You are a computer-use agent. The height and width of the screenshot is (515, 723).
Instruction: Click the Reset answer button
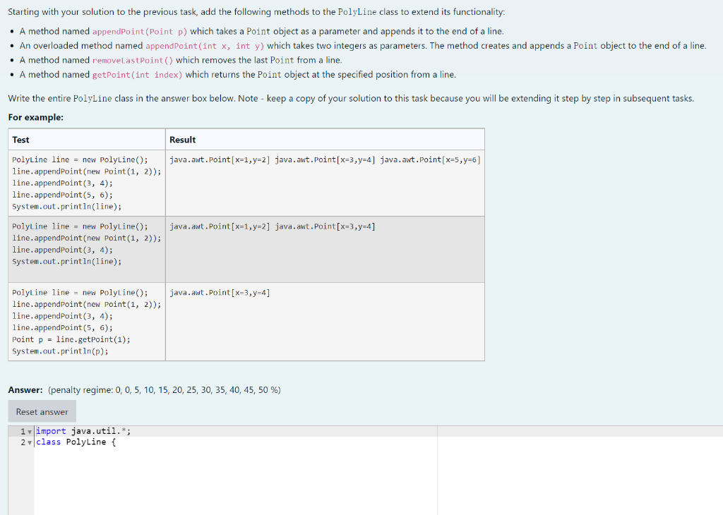(42, 411)
